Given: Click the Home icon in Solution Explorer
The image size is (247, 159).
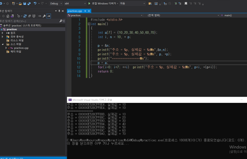Looking at the screenshot, I should tap(8, 16).
